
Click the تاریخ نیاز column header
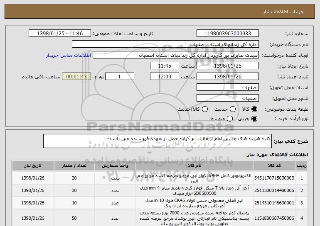33,166
